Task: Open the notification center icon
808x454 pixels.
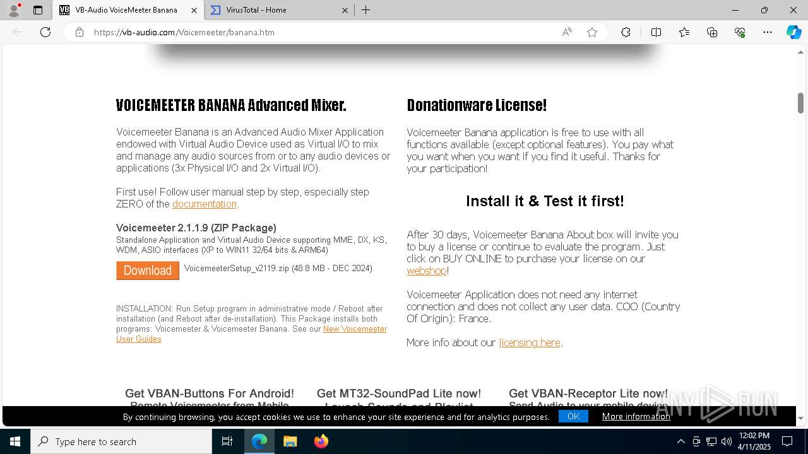Action: pyautogui.click(x=787, y=441)
